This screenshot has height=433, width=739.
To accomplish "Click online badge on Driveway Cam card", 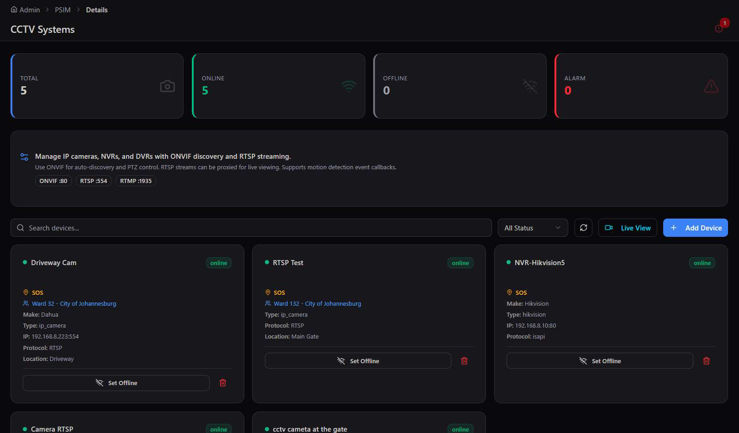I will [x=219, y=263].
